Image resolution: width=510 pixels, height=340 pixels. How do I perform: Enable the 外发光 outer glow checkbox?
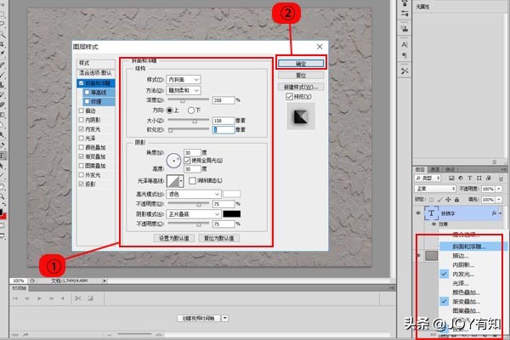[82, 175]
